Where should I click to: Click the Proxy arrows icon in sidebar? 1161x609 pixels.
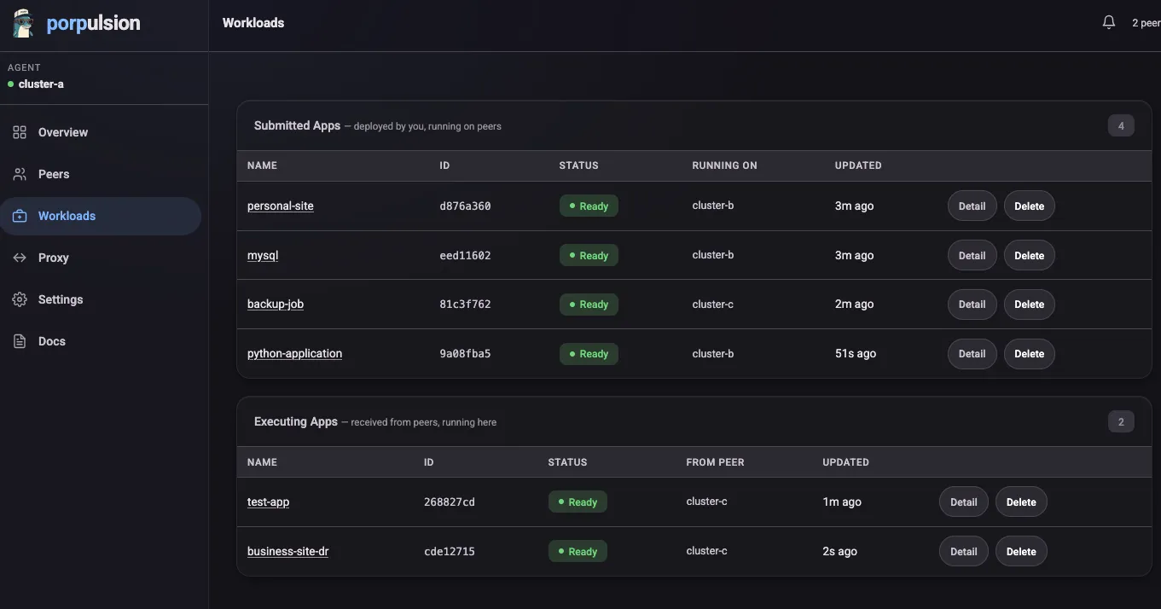[20, 258]
